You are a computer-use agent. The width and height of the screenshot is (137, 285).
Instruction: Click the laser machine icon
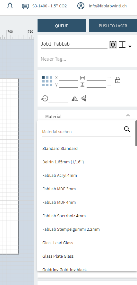click(x=25, y=6)
